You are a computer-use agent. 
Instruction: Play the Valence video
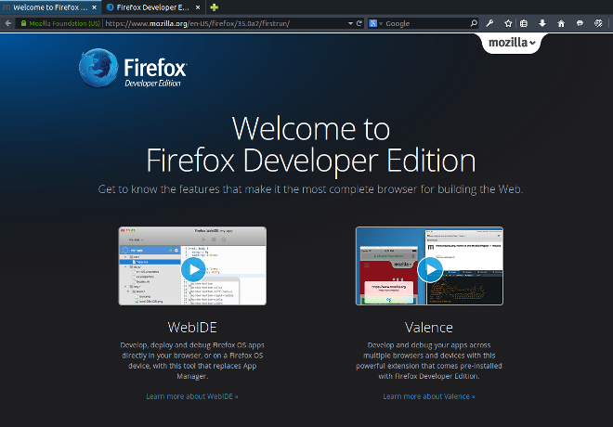pos(430,269)
